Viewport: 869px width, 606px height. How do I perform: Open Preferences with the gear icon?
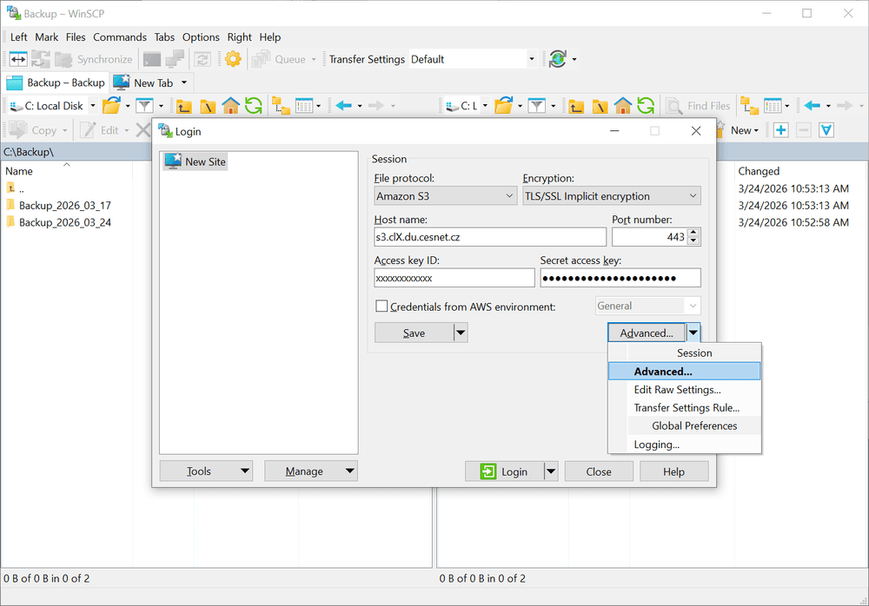tap(233, 59)
